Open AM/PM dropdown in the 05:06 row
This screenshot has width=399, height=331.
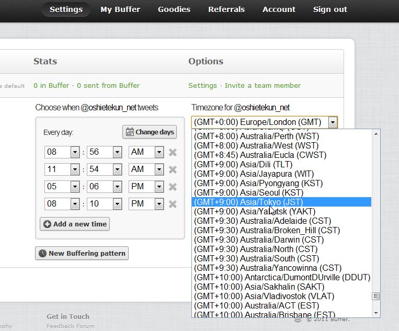tap(146, 187)
